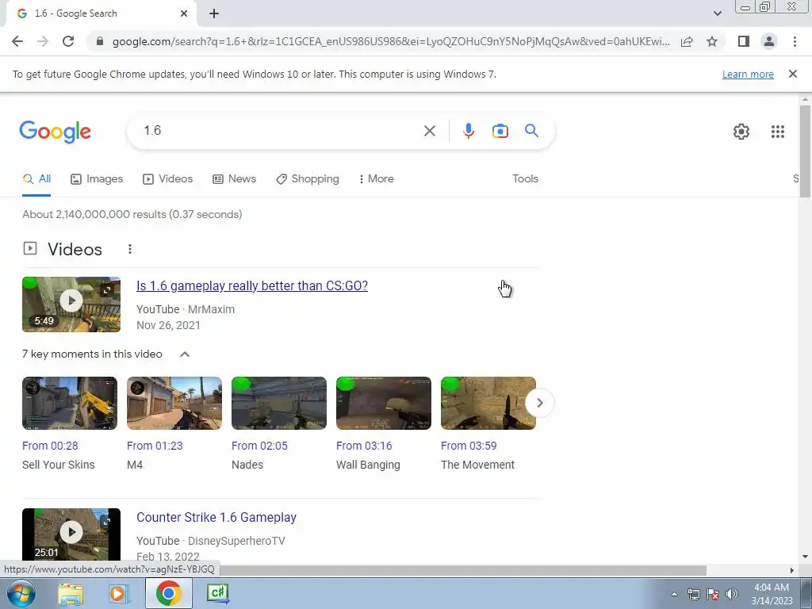Open Chrome three-dot menu
Screen dimensions: 812x609
click(x=795, y=41)
